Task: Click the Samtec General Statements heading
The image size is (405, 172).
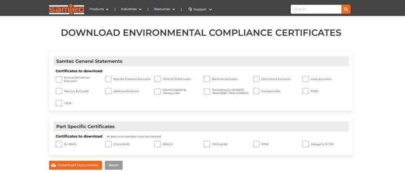Action: coord(89,61)
